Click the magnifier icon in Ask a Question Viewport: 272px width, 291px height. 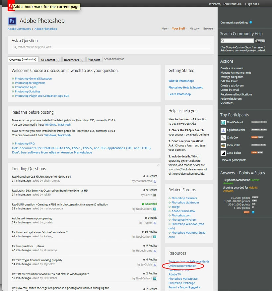coord(15,47)
